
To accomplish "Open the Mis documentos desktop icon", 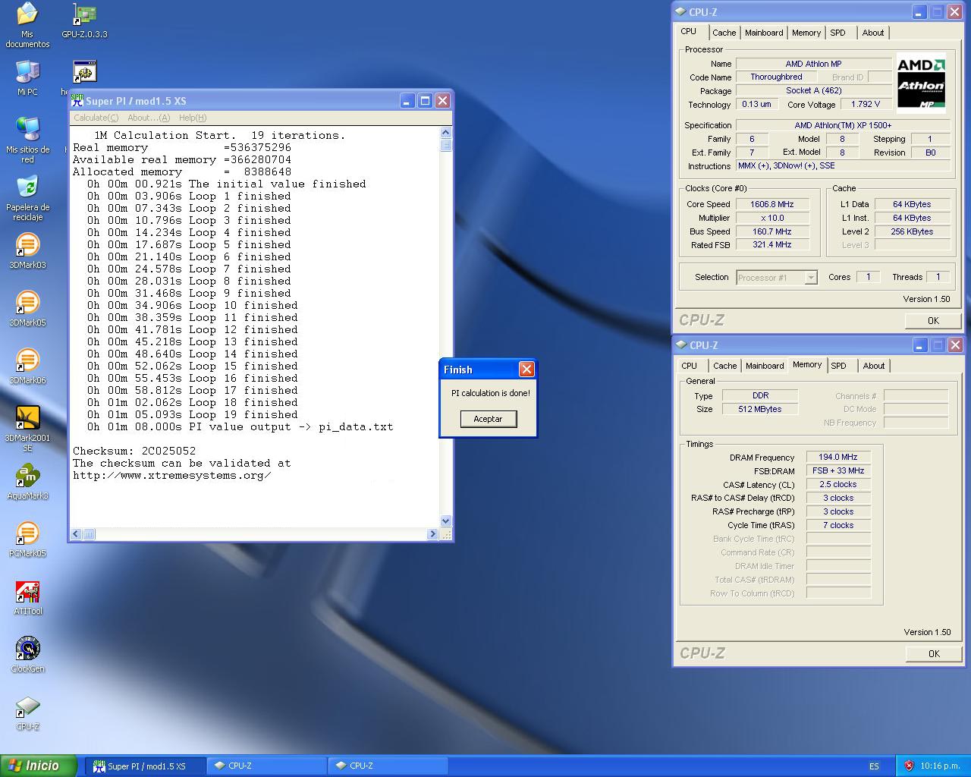I will pyautogui.click(x=27, y=24).
